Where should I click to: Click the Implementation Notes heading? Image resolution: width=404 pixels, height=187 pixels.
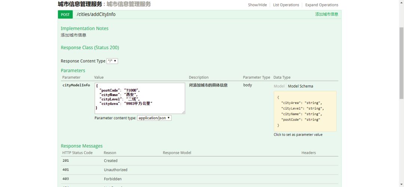click(85, 28)
